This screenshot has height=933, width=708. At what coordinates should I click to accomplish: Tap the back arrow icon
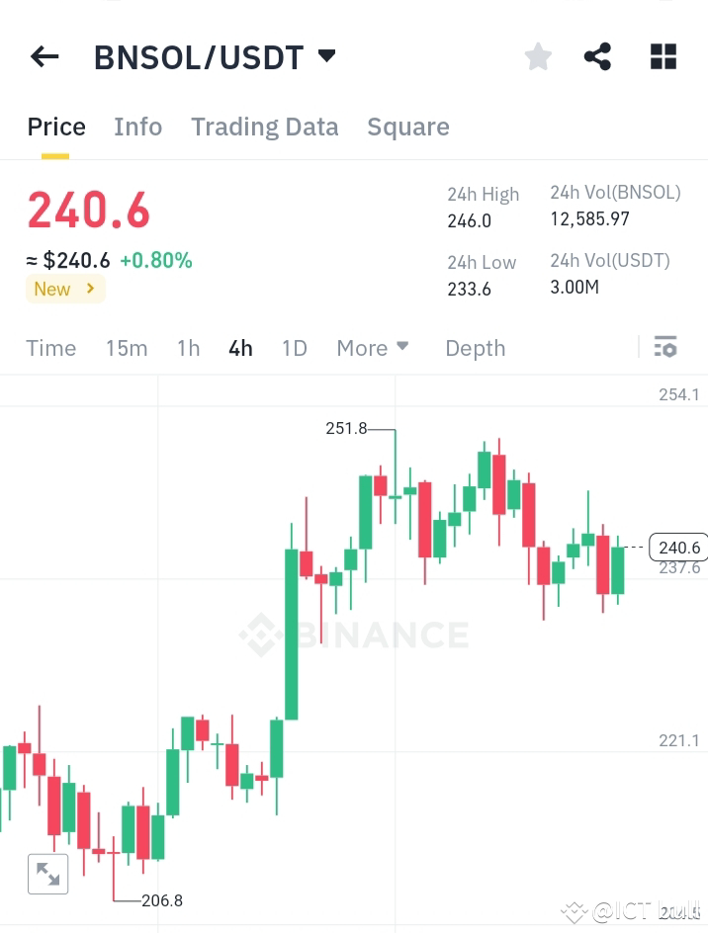(44, 56)
